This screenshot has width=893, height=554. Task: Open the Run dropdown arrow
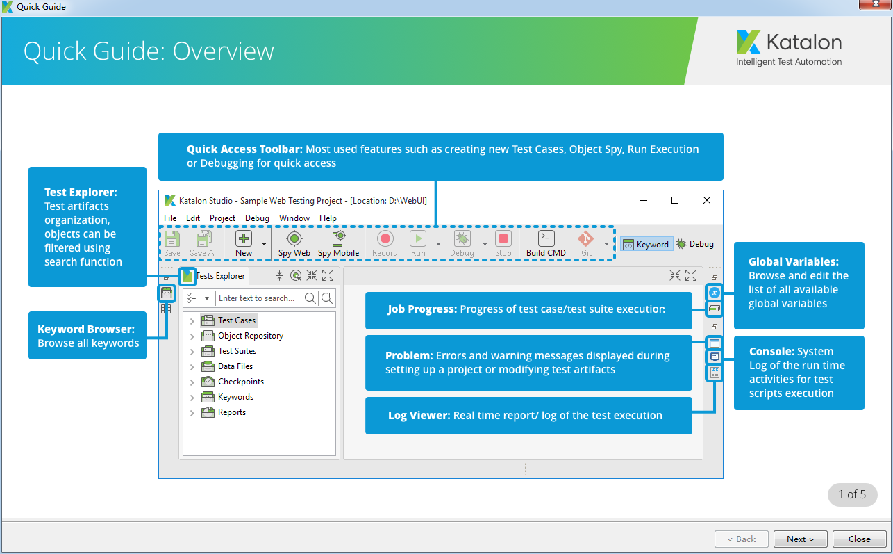[438, 244]
